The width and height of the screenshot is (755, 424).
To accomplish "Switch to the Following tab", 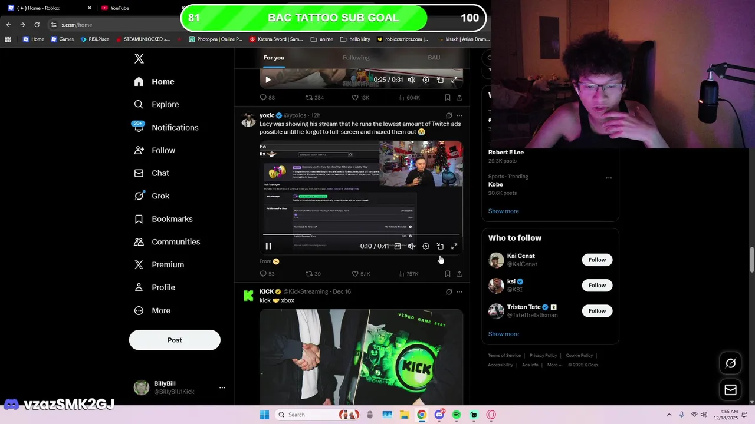I will 356,58.
